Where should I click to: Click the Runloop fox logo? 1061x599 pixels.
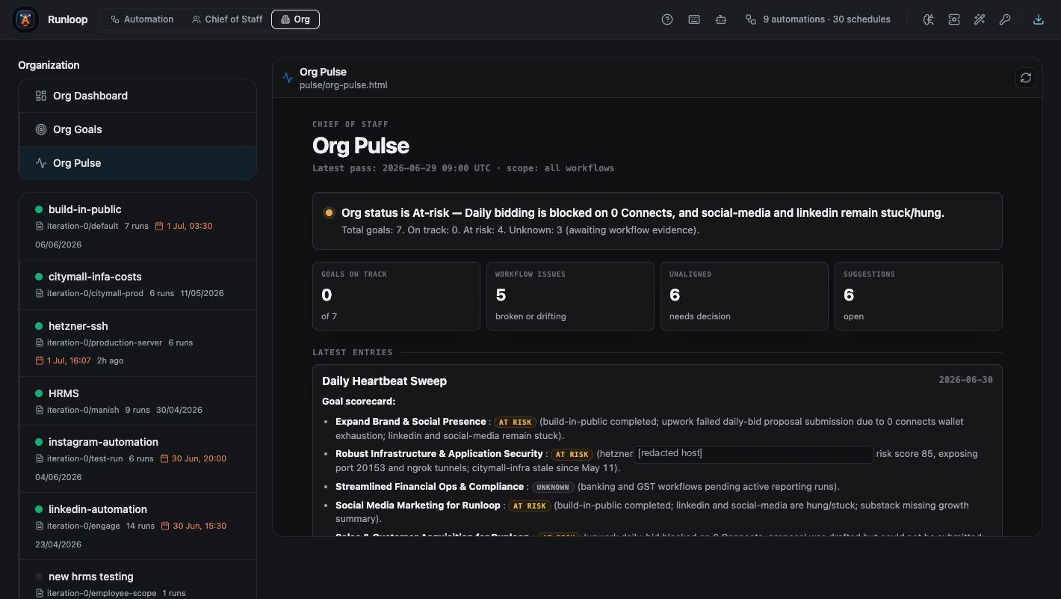(x=25, y=19)
